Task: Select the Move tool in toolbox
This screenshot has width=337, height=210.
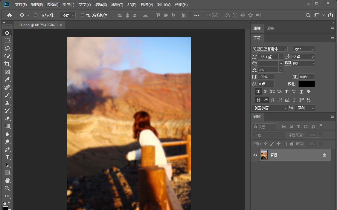Action: [7, 33]
